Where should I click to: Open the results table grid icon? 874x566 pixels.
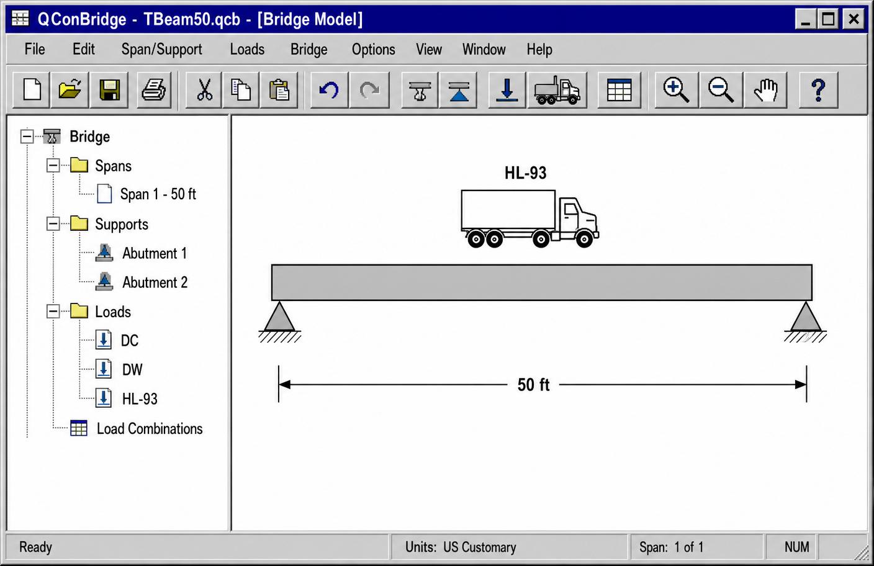619,91
